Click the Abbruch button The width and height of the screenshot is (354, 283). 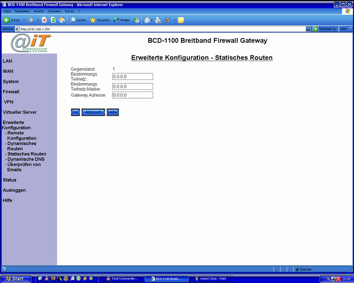[x=93, y=112]
